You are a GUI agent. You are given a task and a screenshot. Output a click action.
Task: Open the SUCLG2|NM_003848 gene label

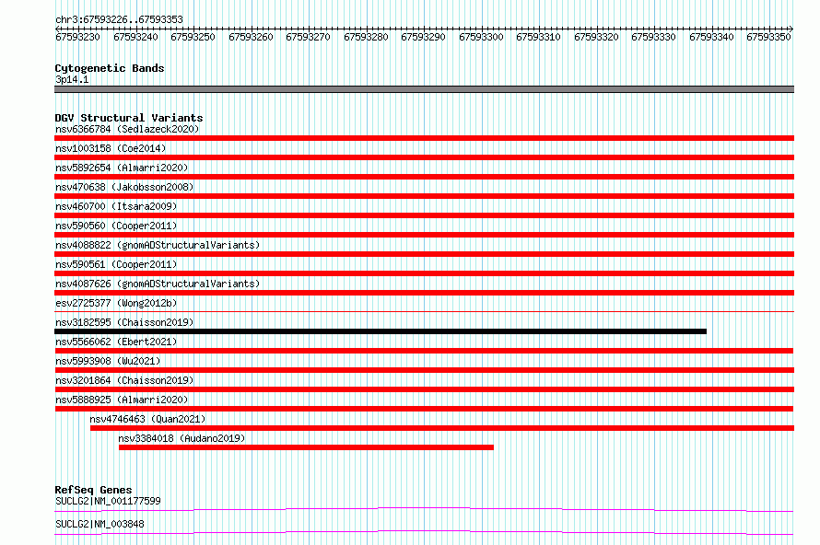tap(100, 524)
